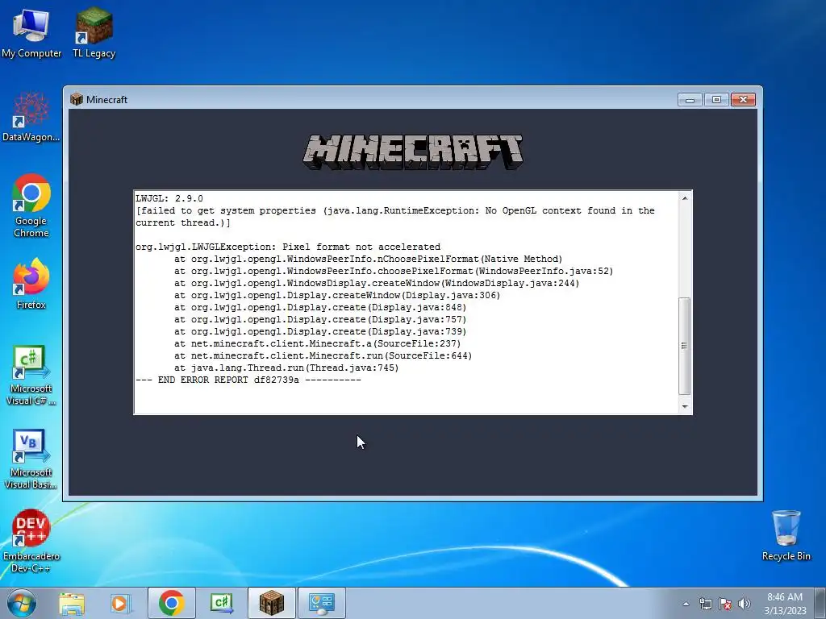The height and width of the screenshot is (619, 826).
Task: Click 'Display.createWindow(Display.java:306)' line
Action: coord(337,295)
